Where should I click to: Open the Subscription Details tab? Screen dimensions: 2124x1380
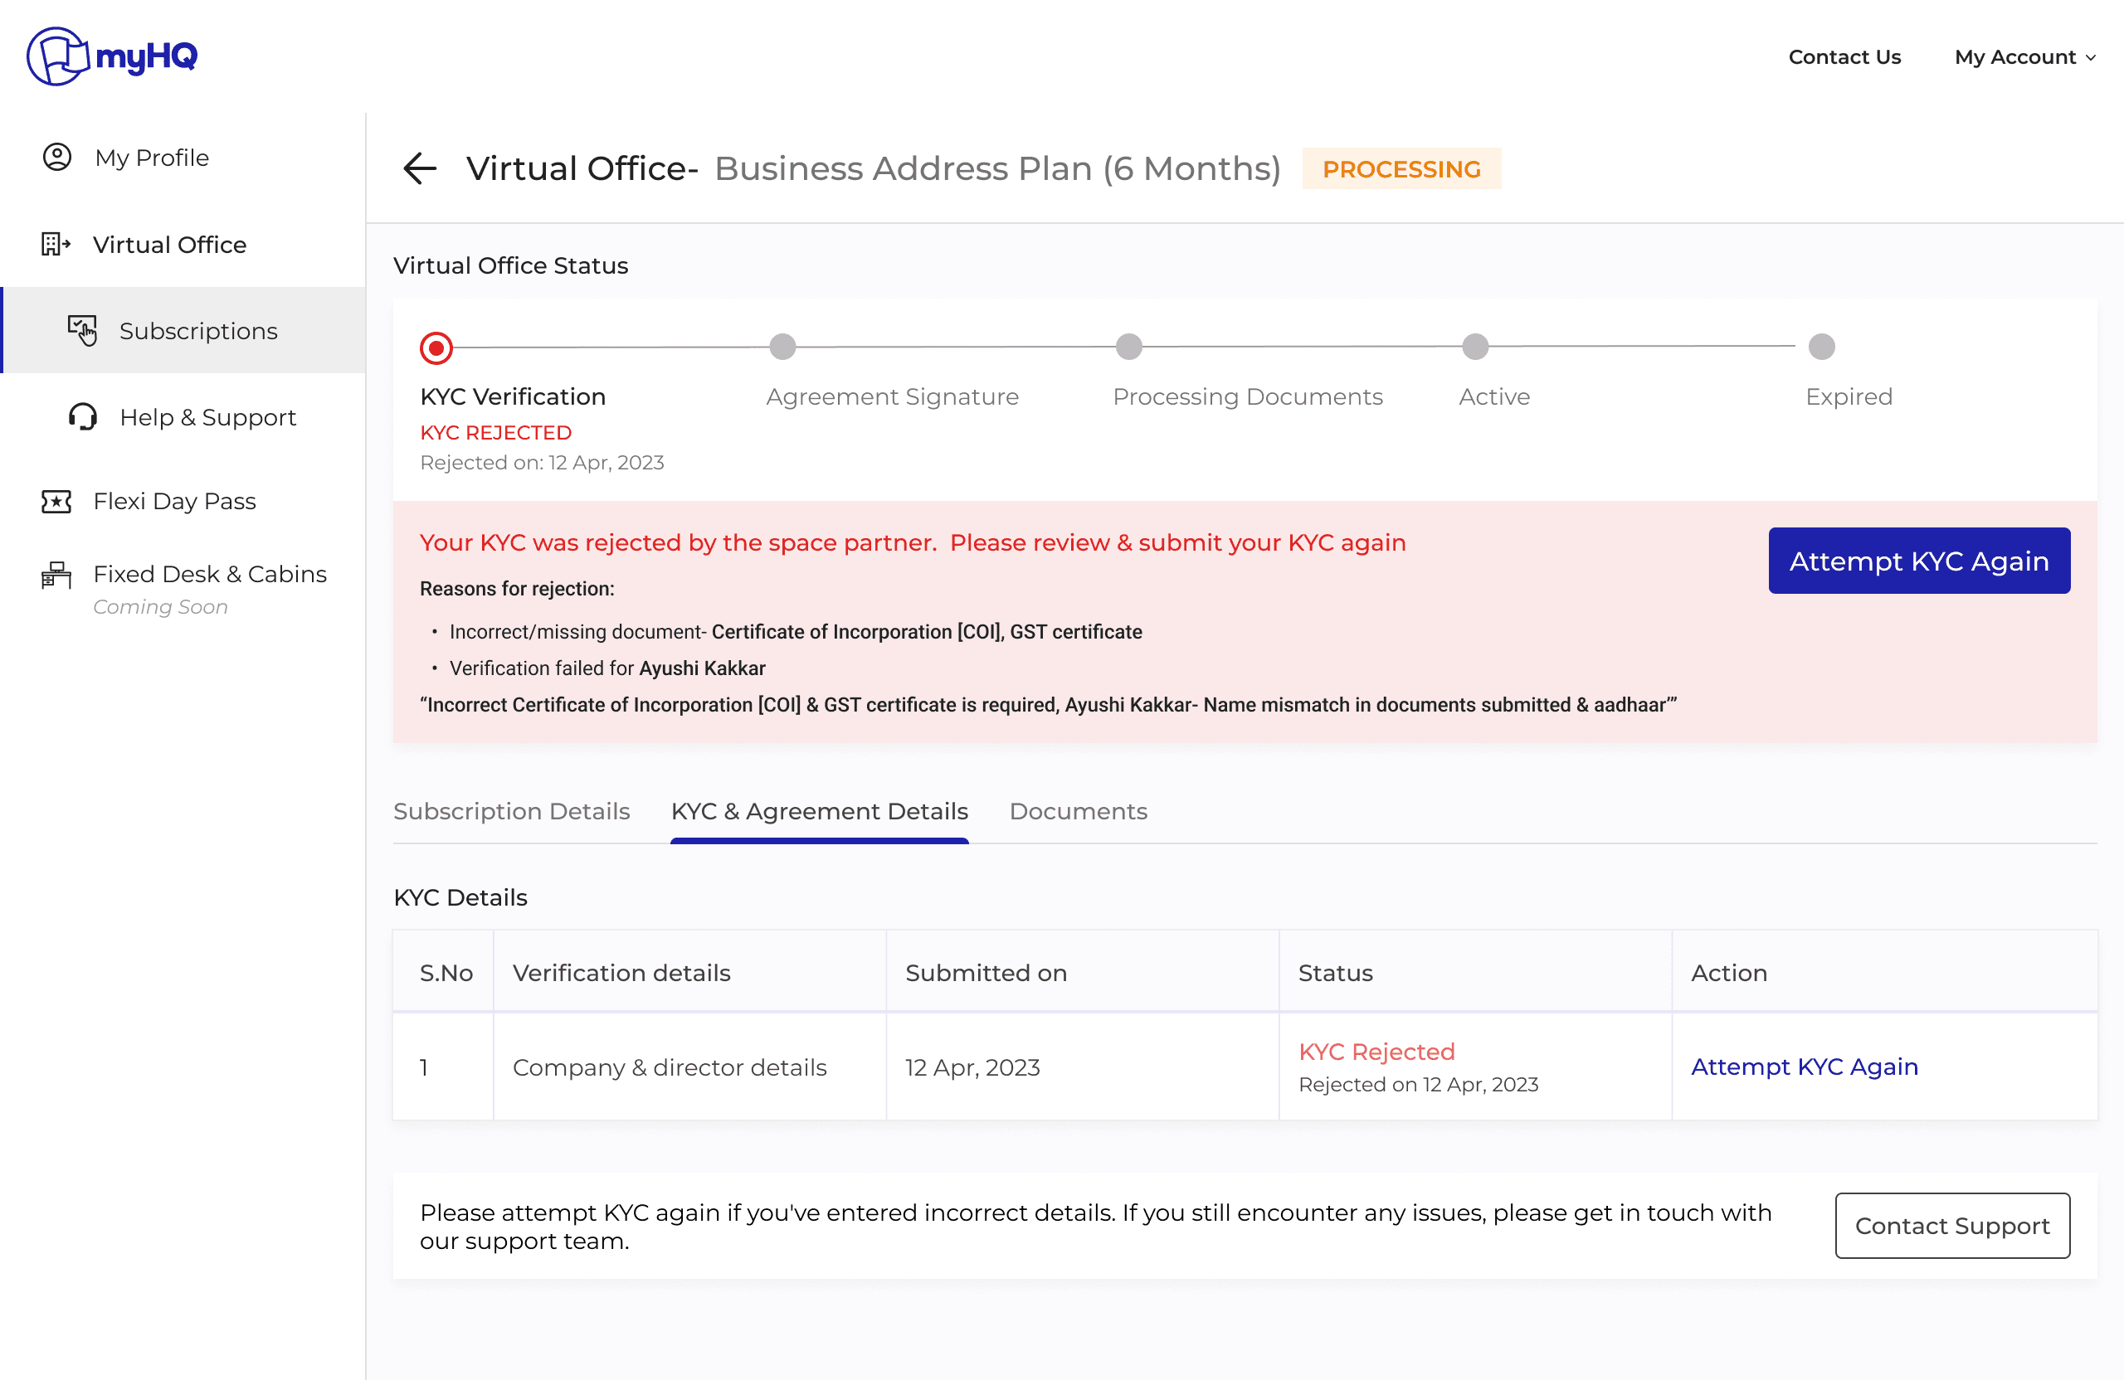511,811
